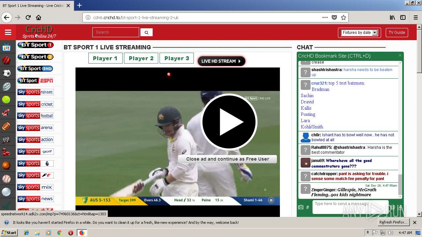The image size is (422, 237).
Task: Show site information icon in address bar
Action: pos(88,17)
